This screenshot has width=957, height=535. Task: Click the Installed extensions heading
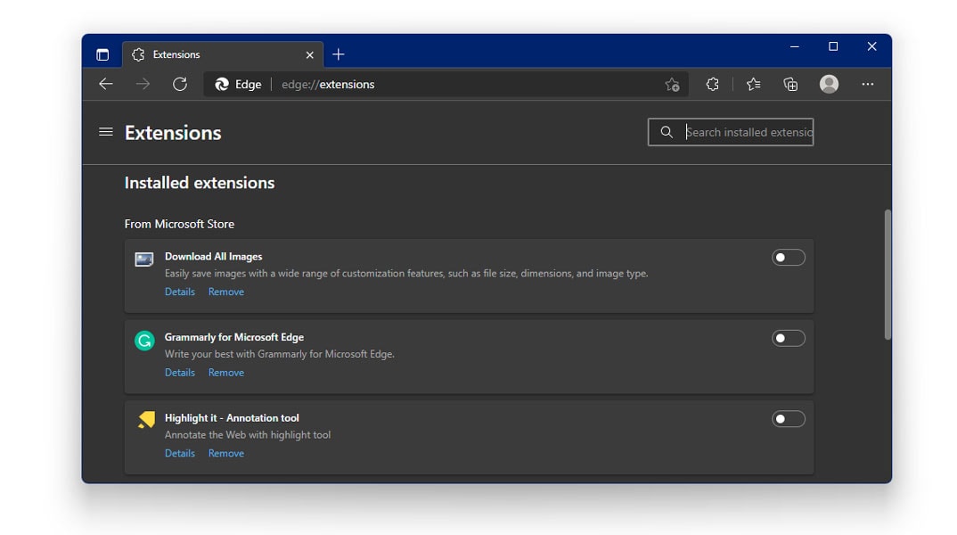[x=200, y=183]
